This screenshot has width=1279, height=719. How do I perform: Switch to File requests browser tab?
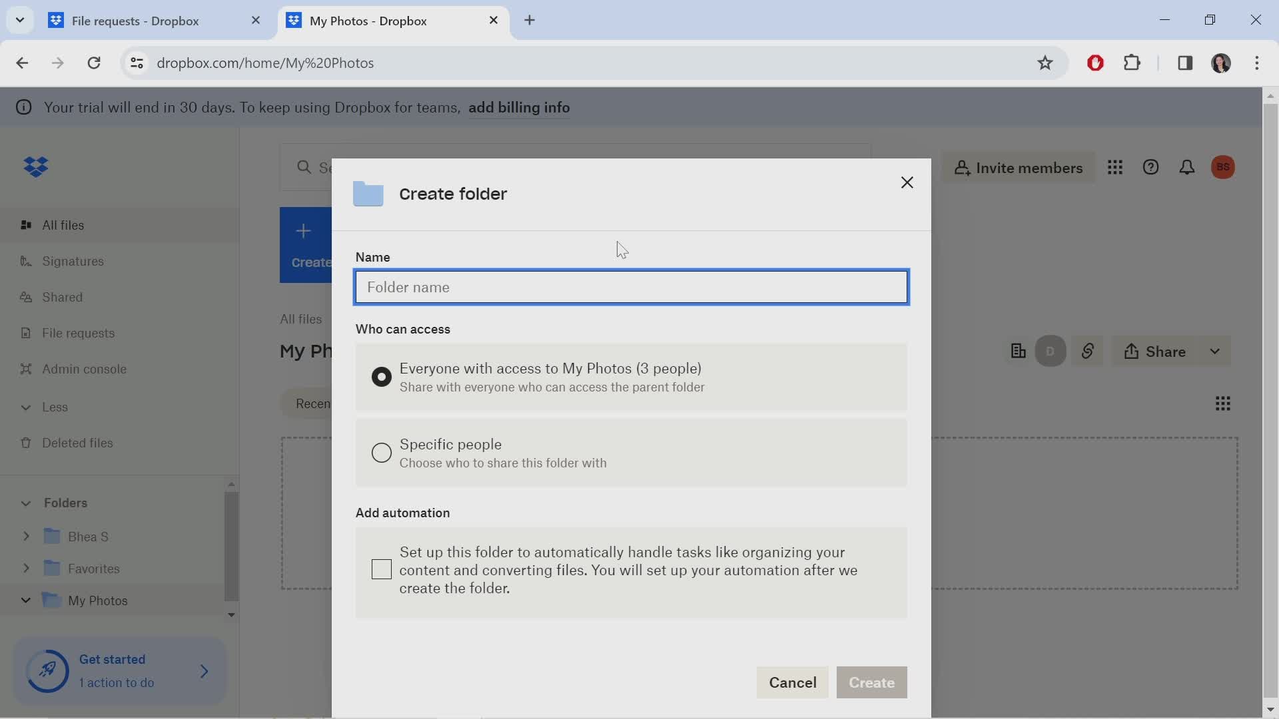pos(135,21)
